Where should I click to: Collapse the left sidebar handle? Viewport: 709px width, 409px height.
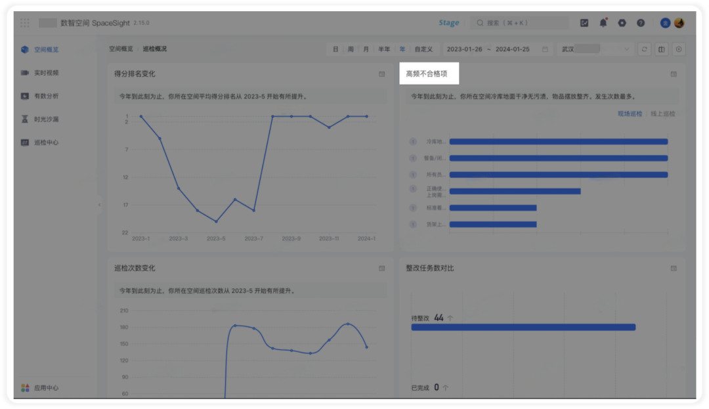click(100, 205)
